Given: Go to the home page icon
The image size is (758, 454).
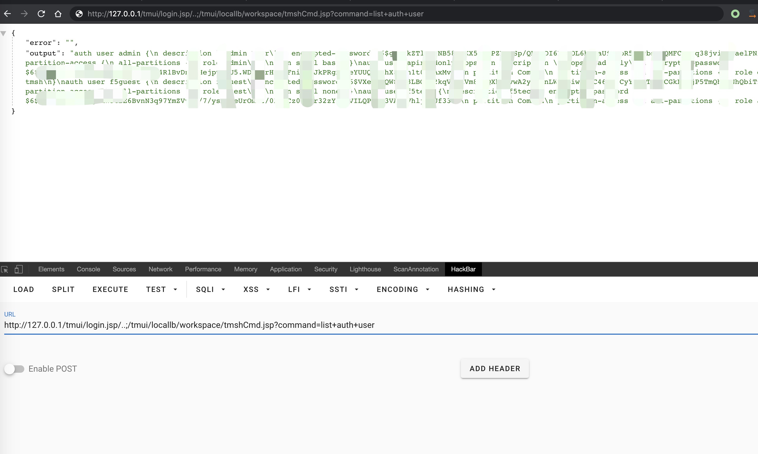Looking at the screenshot, I should tap(58, 14).
